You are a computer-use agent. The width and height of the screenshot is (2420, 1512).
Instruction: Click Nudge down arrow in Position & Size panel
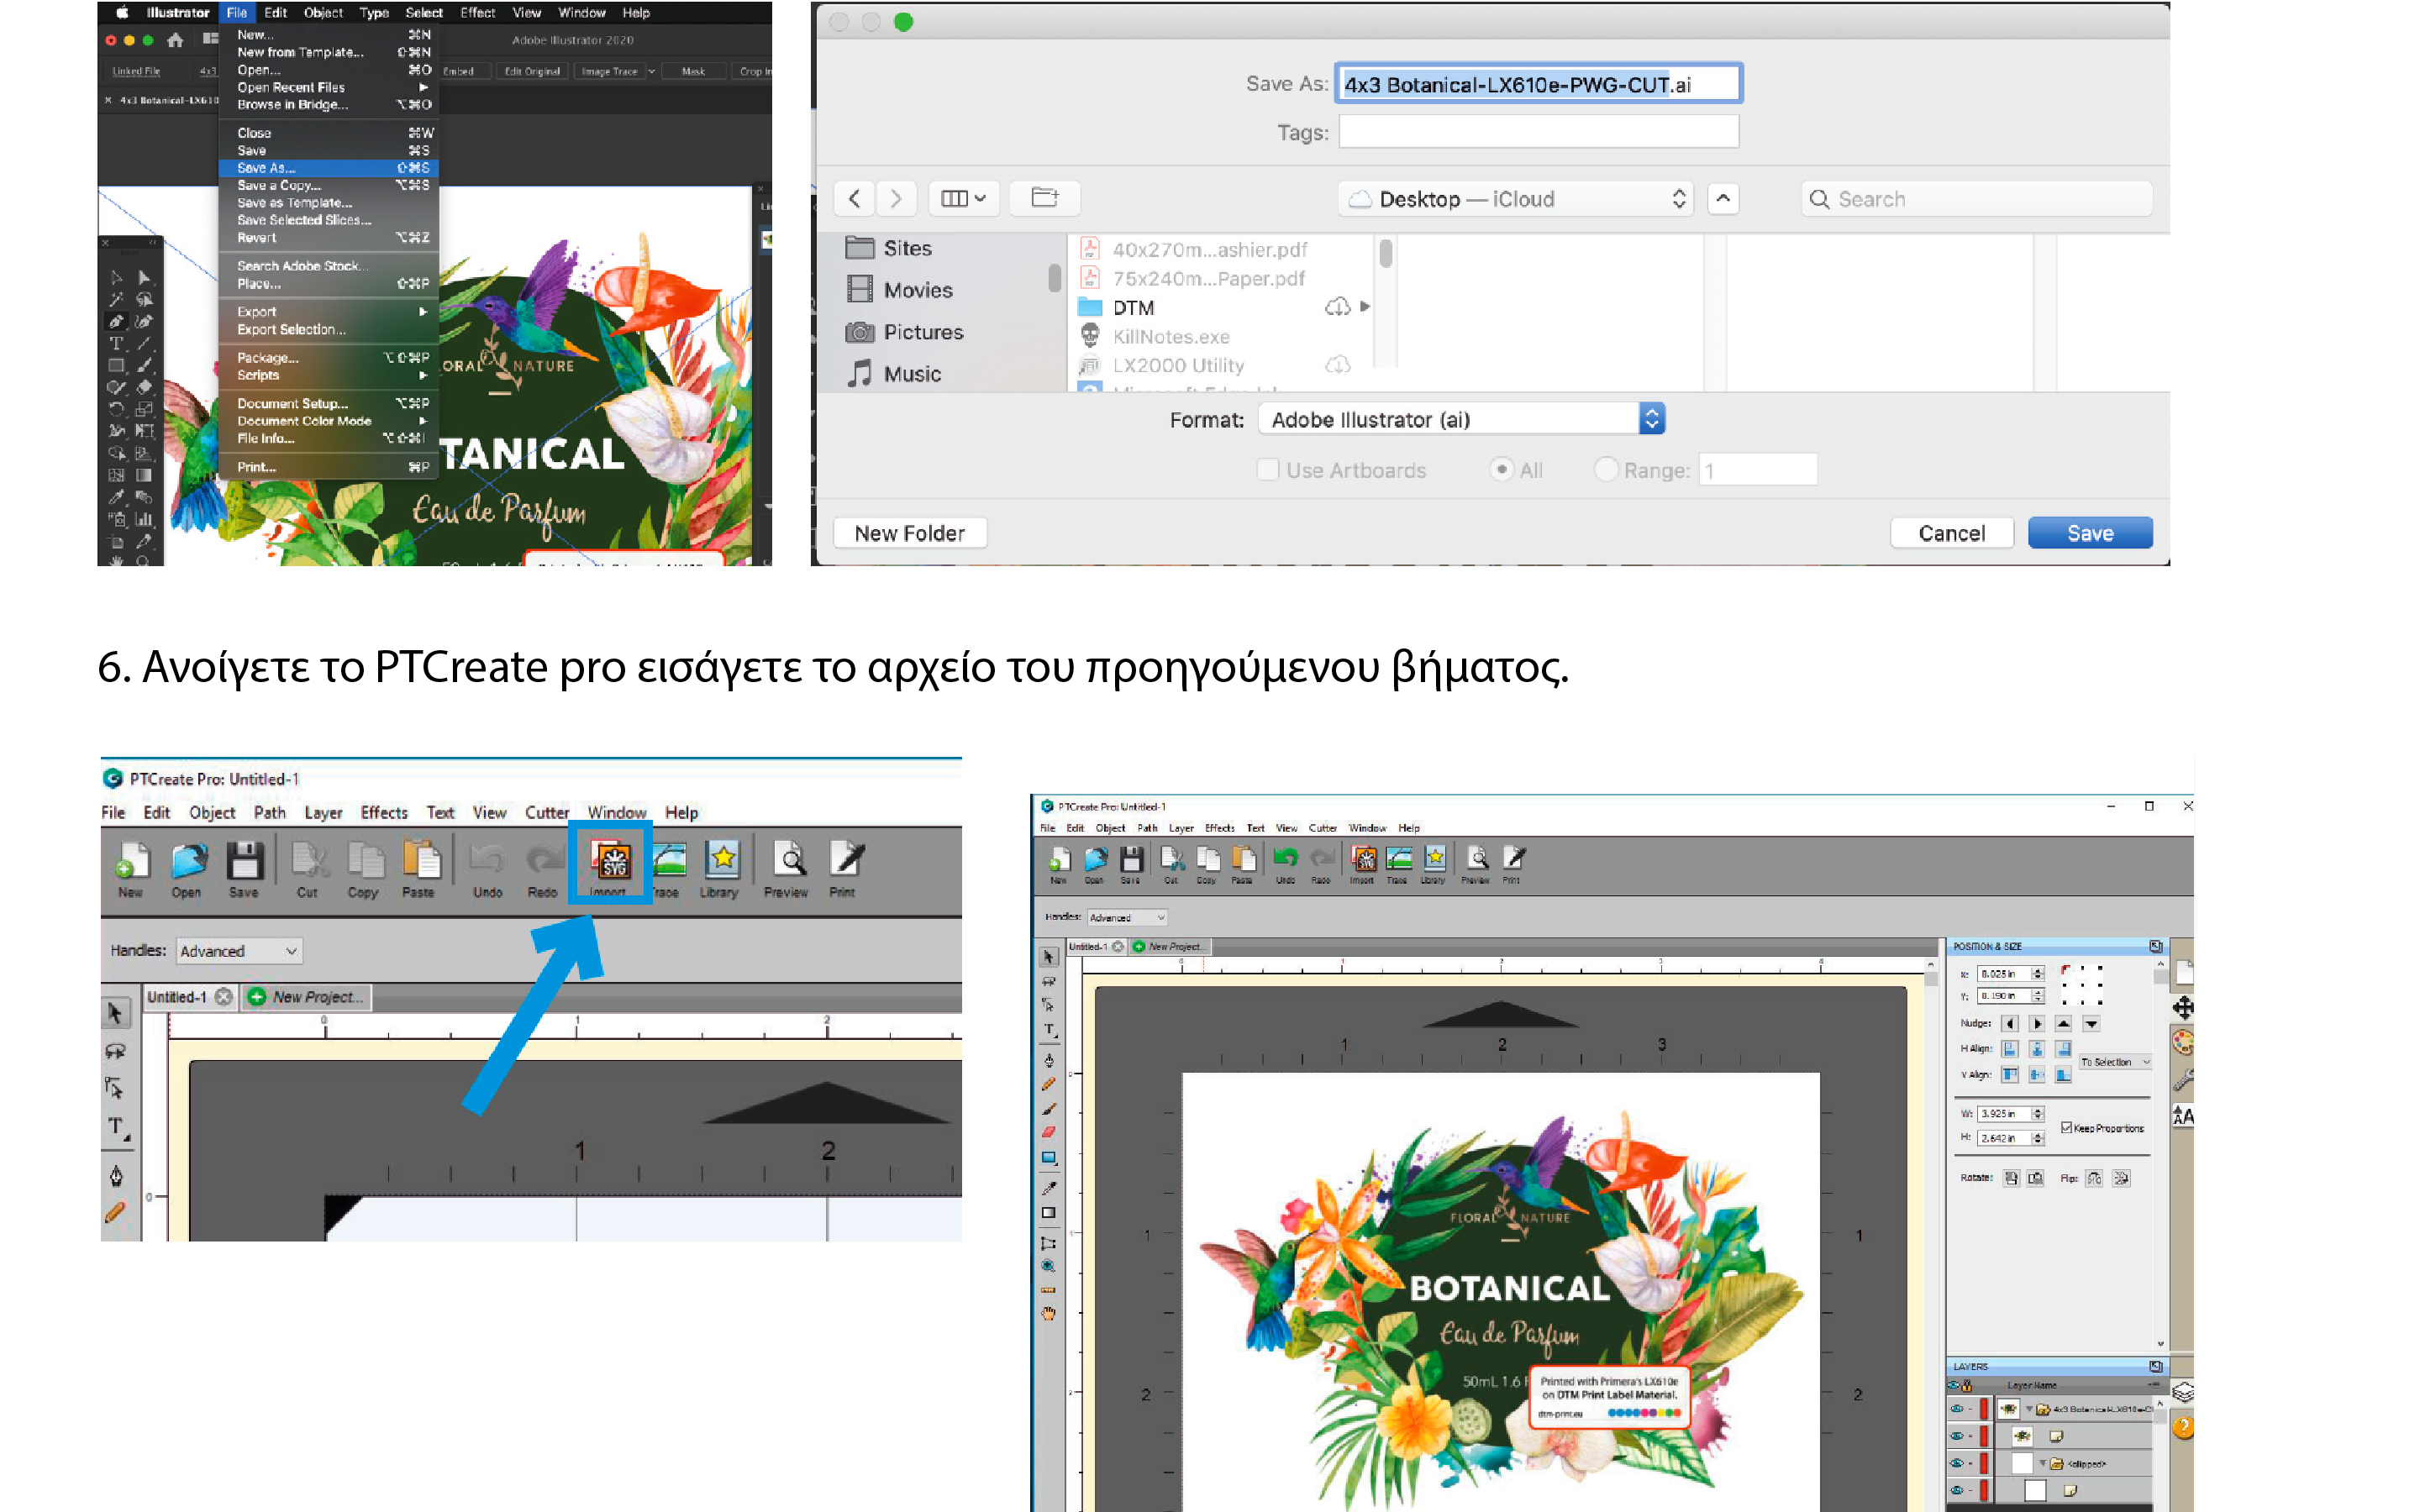click(x=2091, y=1023)
